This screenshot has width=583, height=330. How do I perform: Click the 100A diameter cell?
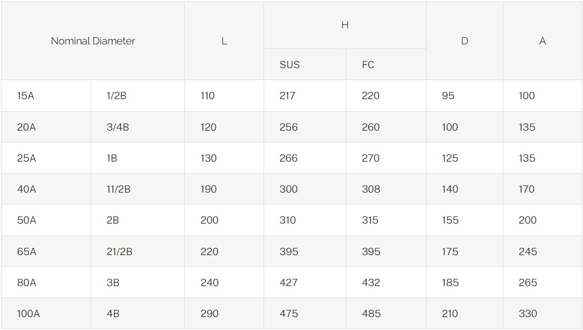coord(28,313)
